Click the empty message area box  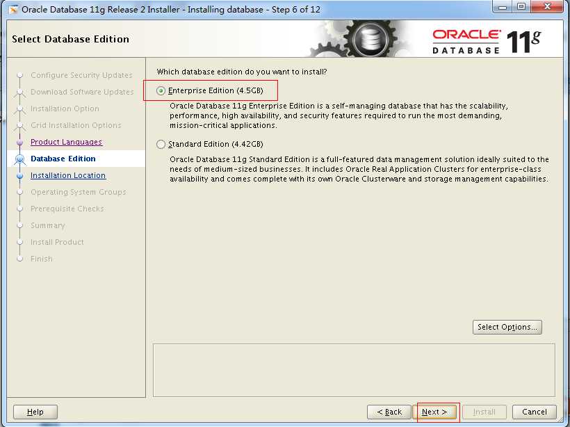pyautogui.click(x=354, y=370)
